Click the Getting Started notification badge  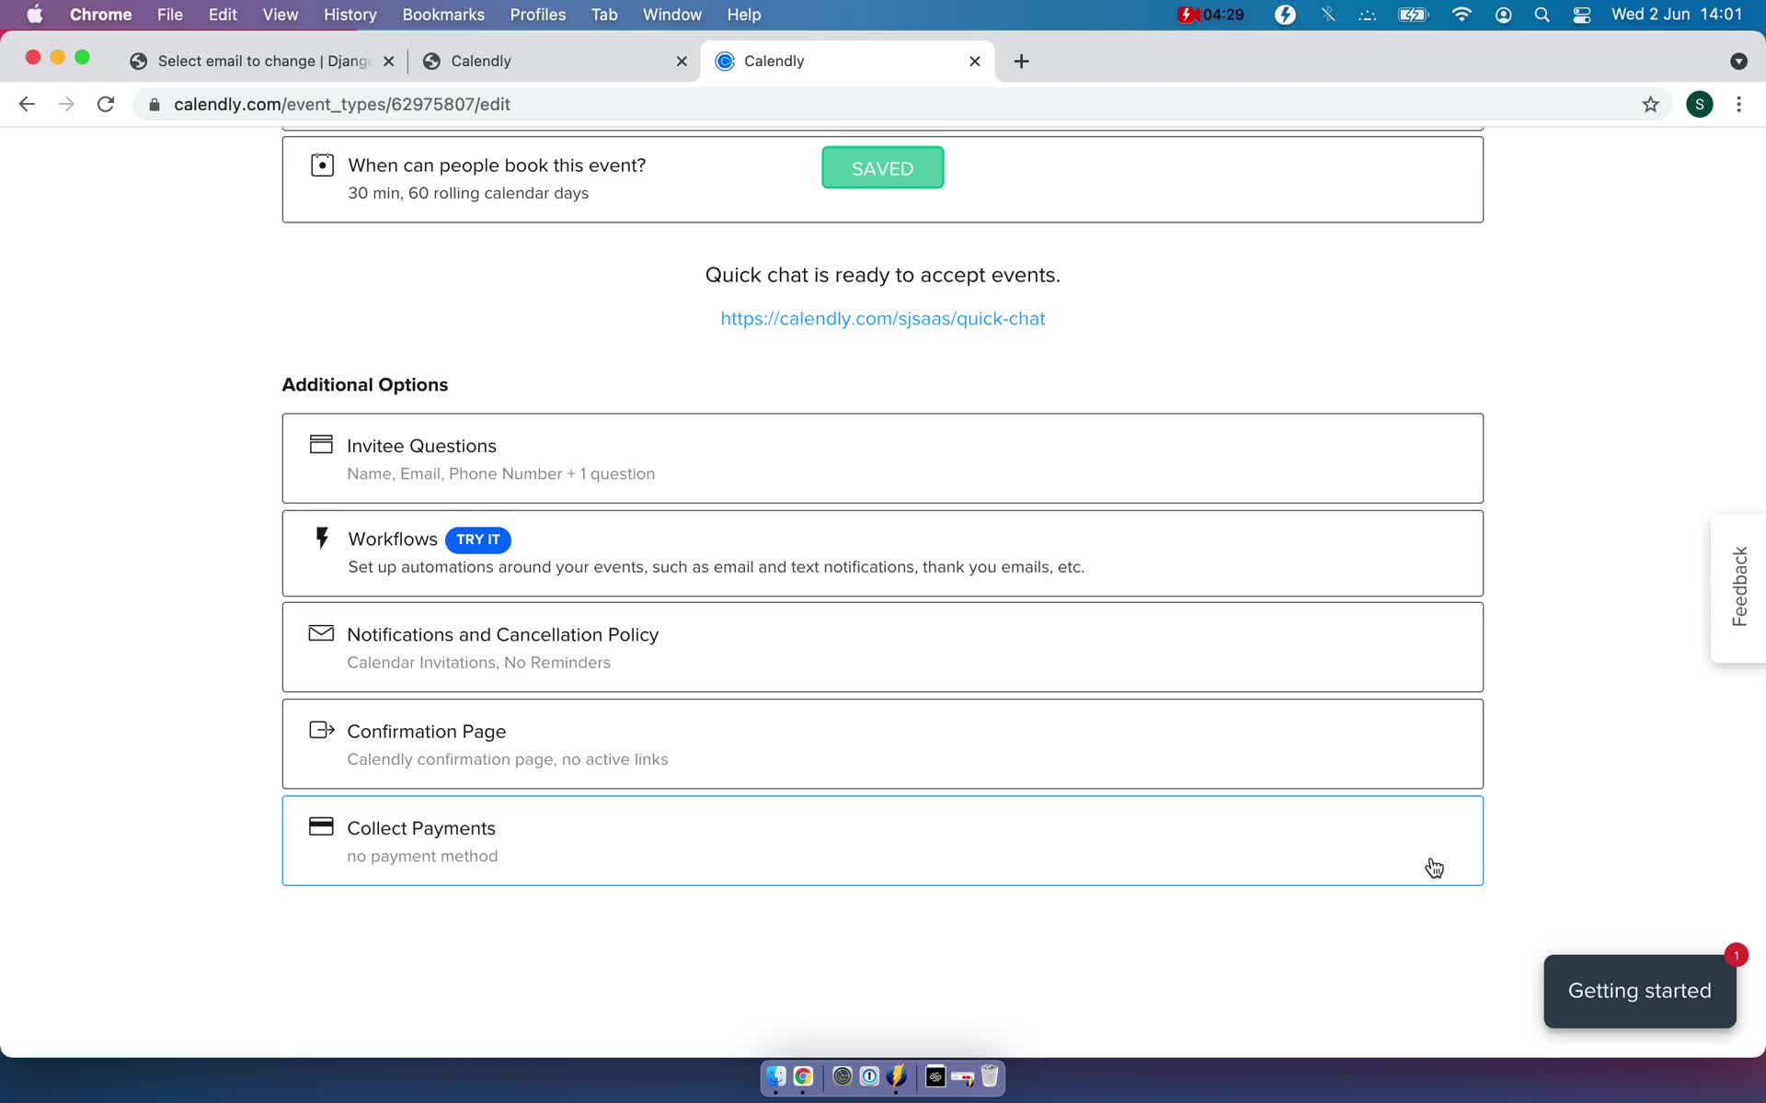click(x=1736, y=954)
